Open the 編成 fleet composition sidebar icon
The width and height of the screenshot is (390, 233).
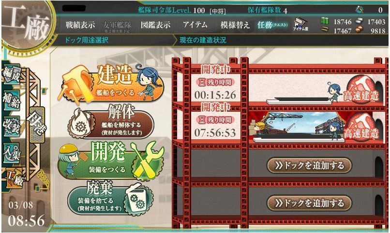[12, 75]
